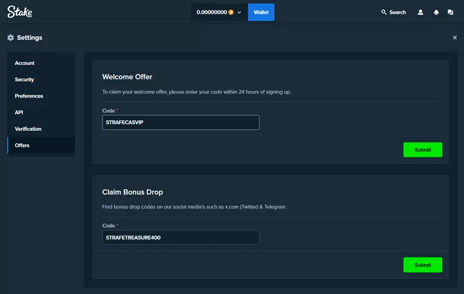Click the Stake logo
The image size is (464, 294).
[19, 12]
